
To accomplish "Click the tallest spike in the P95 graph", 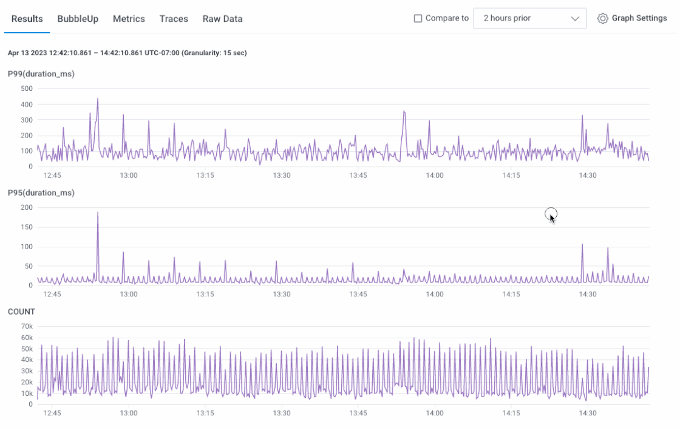I will 98,214.
